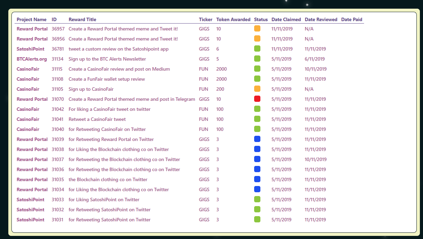Click 'Retweet a CasinoFair tweet' reward title
Viewport: 423px width, 239px height.
97,119
